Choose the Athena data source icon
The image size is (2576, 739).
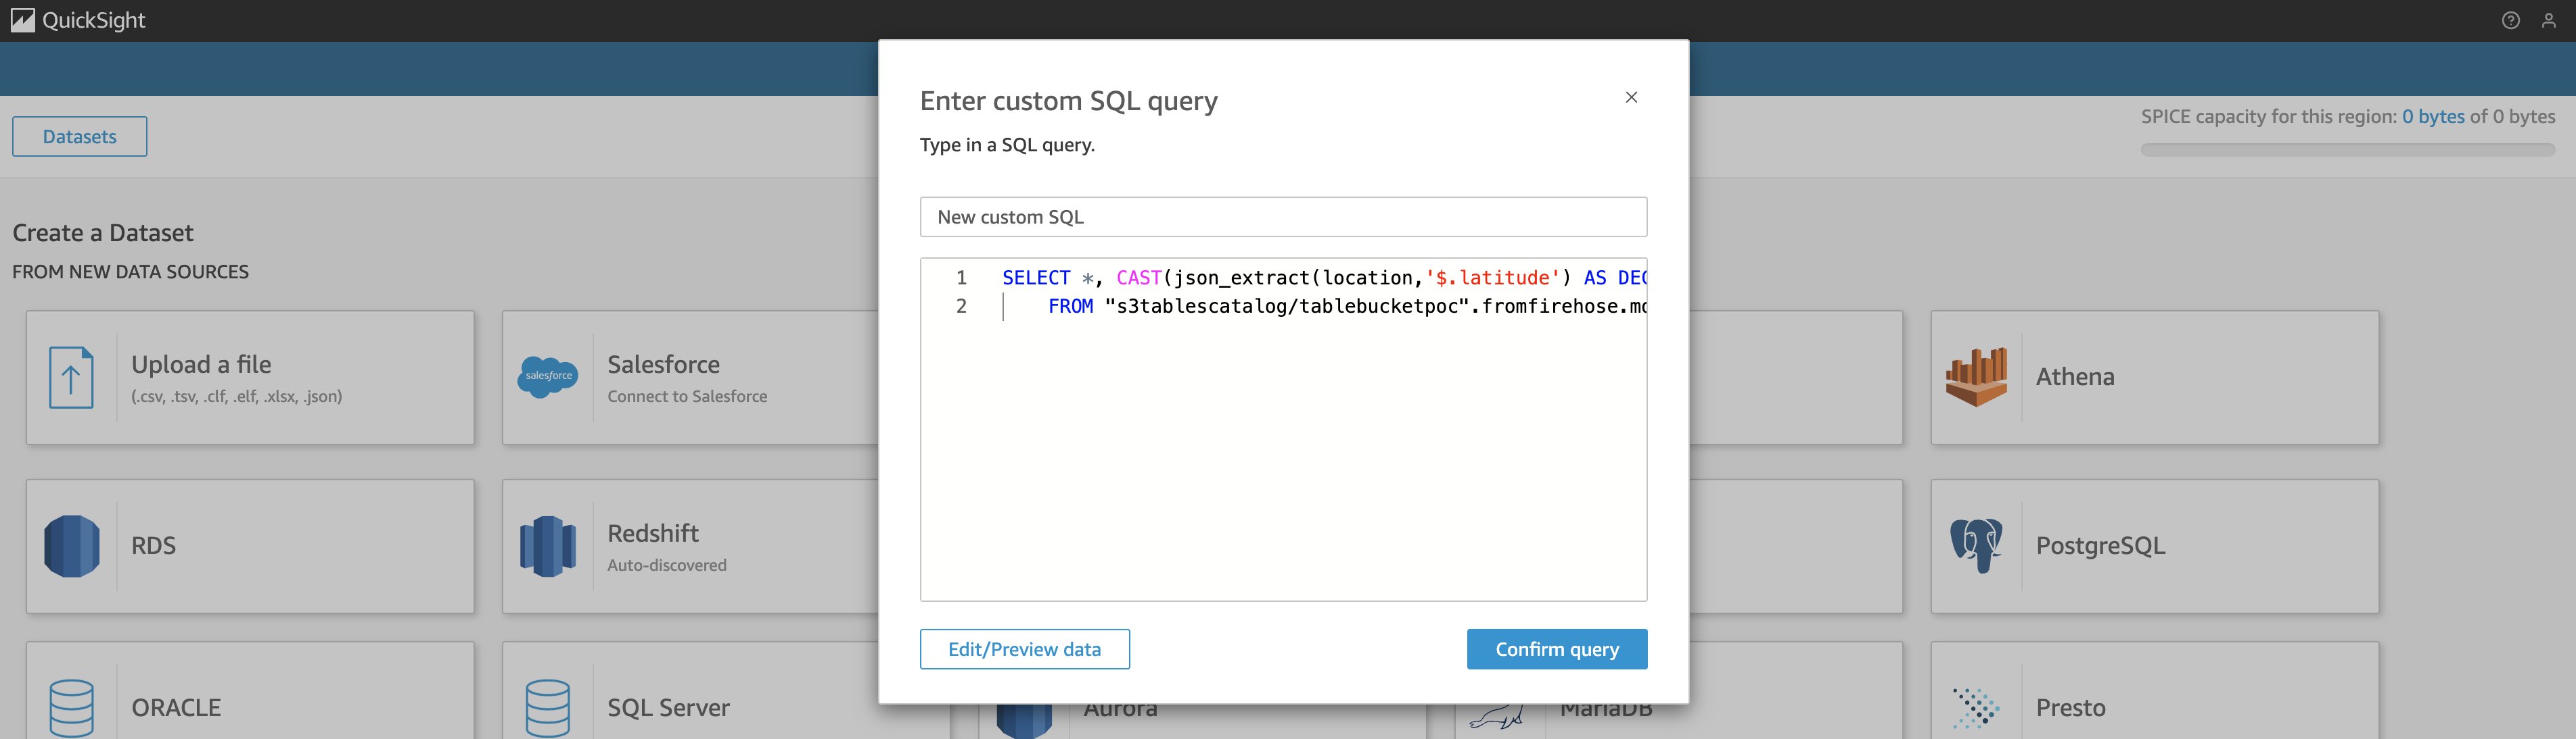(x=1976, y=378)
